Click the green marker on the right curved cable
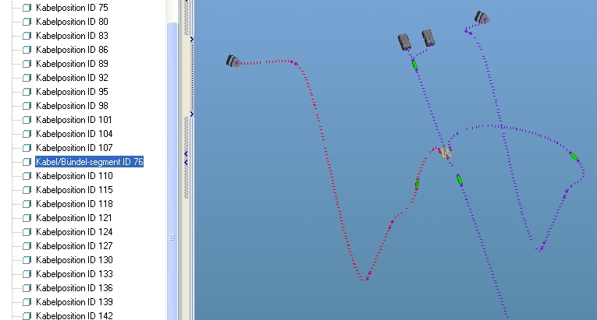597x320 pixels. click(x=574, y=156)
